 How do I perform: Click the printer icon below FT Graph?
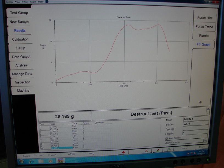[200, 102]
